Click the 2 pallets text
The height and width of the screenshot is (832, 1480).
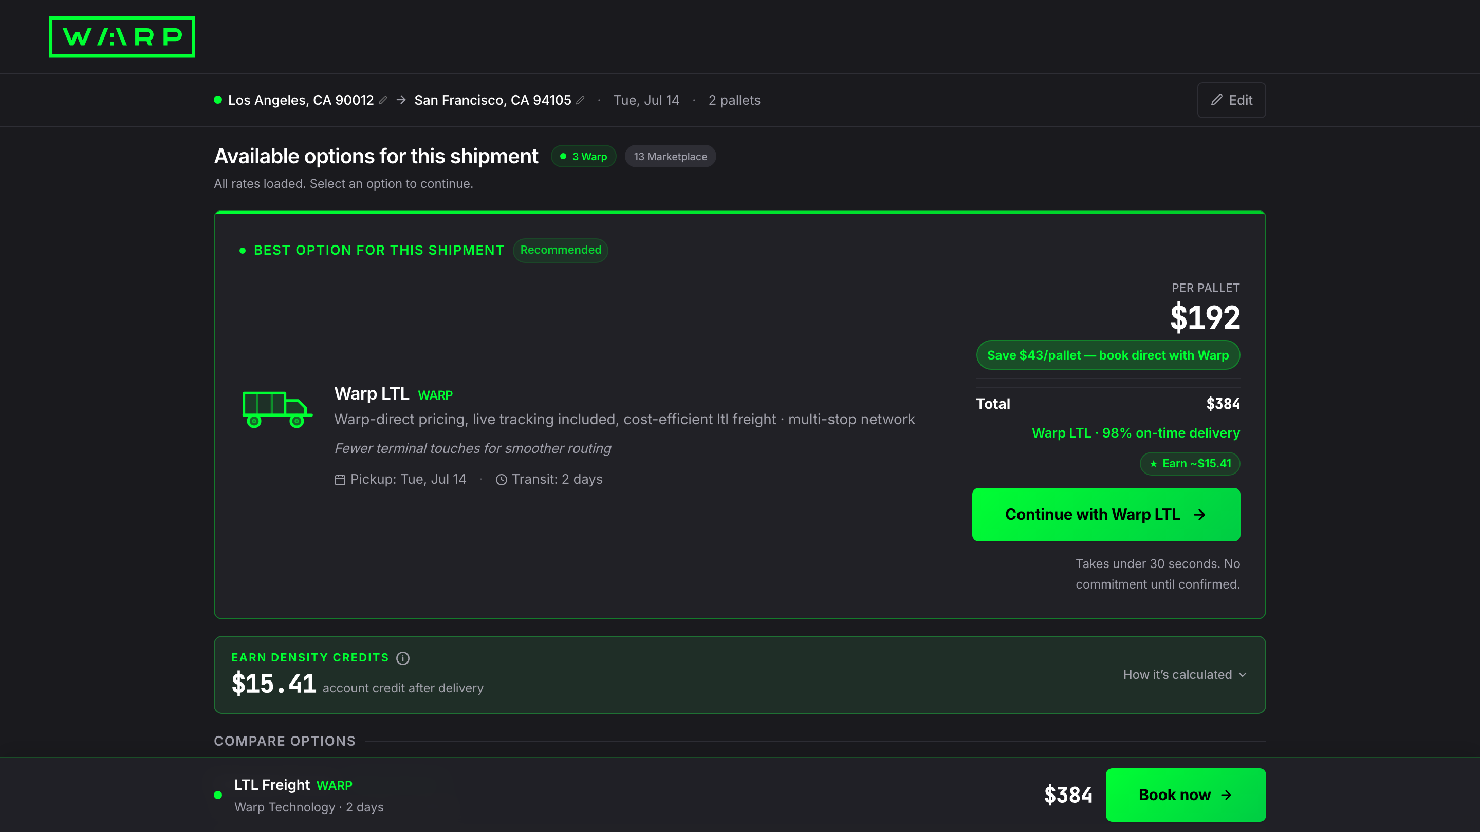pyautogui.click(x=734, y=101)
